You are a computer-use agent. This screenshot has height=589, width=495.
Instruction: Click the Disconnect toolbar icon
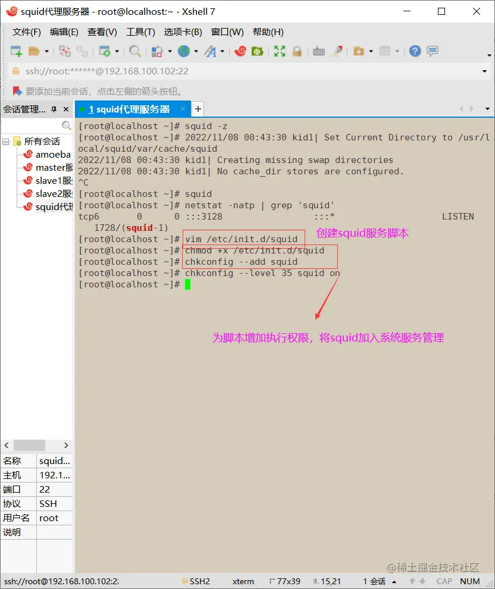(x=65, y=51)
